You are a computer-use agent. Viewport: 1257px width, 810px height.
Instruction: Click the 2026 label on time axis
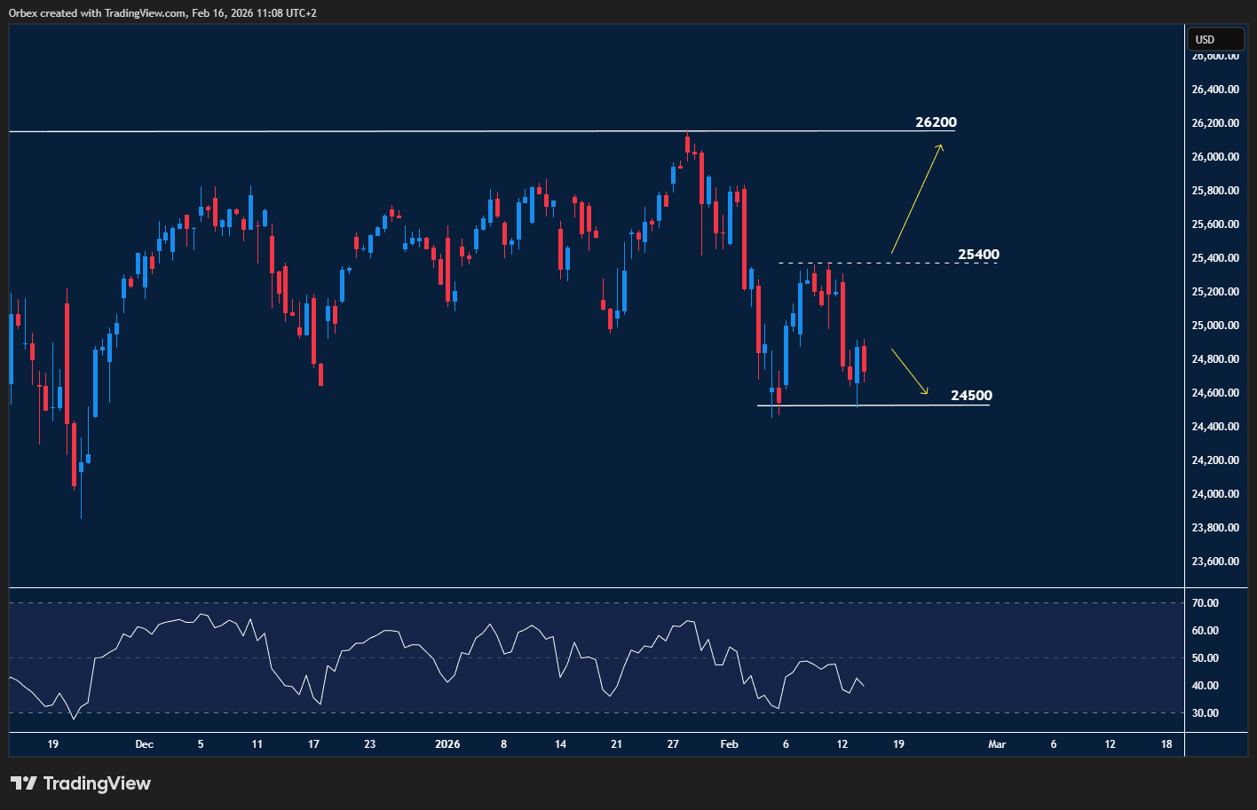[447, 744]
